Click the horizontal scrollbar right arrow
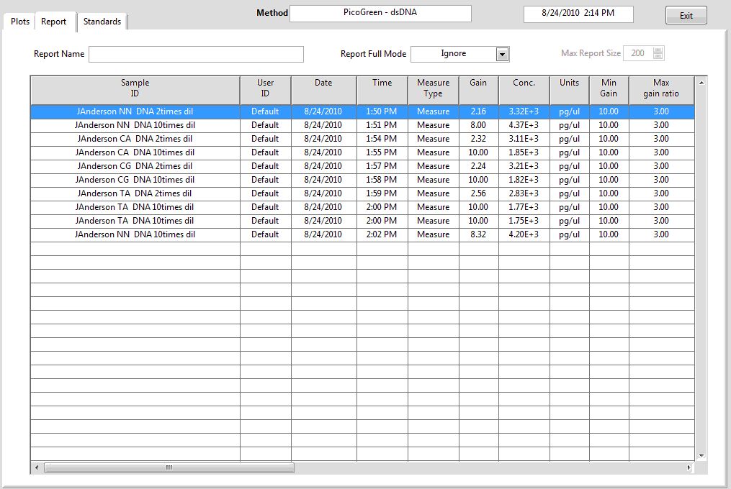731x489 pixels. point(689,467)
